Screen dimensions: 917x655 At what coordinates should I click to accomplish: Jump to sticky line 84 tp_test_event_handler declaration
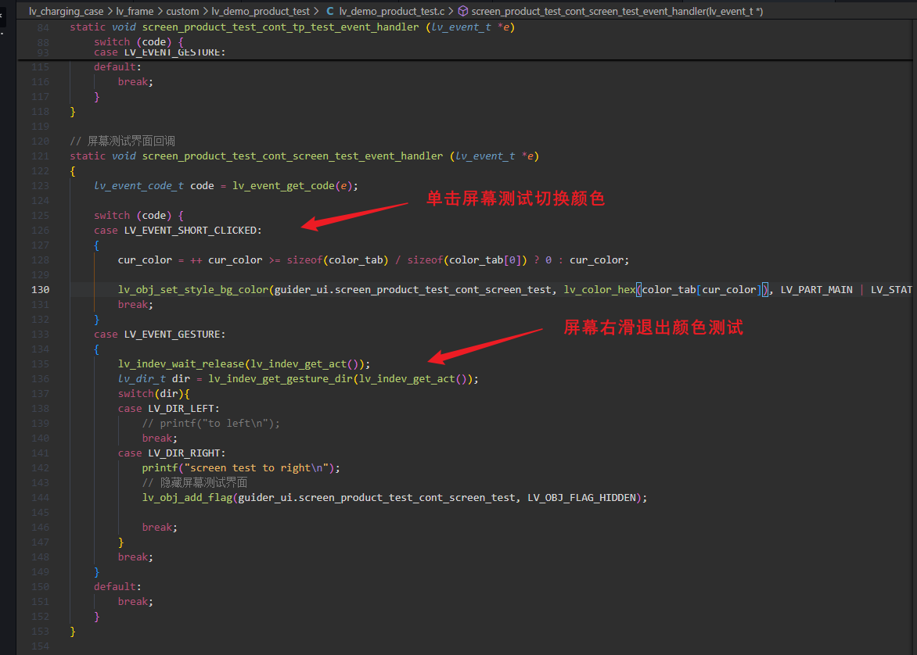(292, 27)
